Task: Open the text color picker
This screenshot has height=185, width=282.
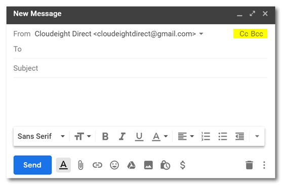Action: point(160,136)
